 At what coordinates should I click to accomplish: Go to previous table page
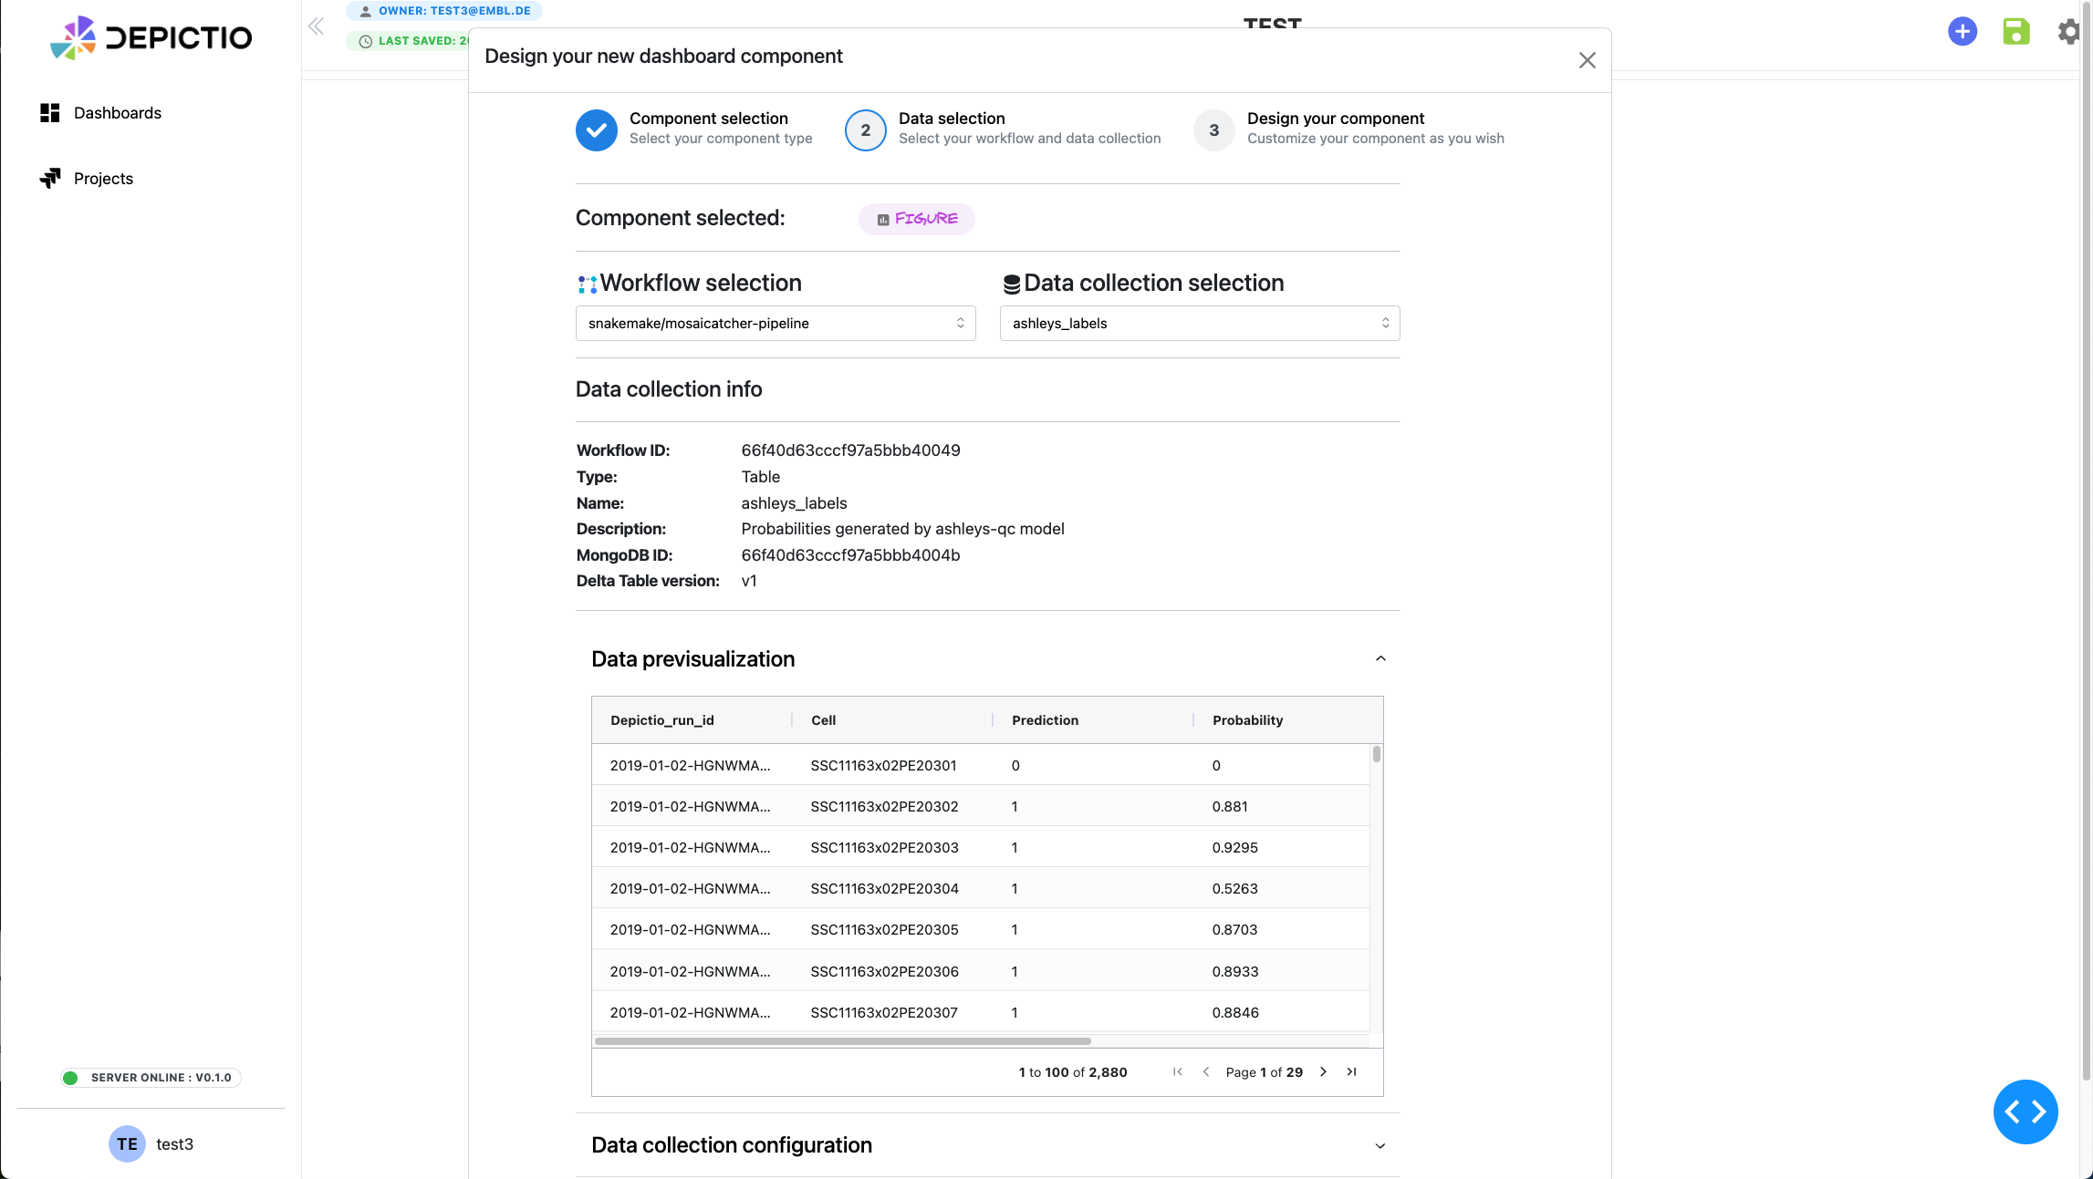coord(1206,1072)
